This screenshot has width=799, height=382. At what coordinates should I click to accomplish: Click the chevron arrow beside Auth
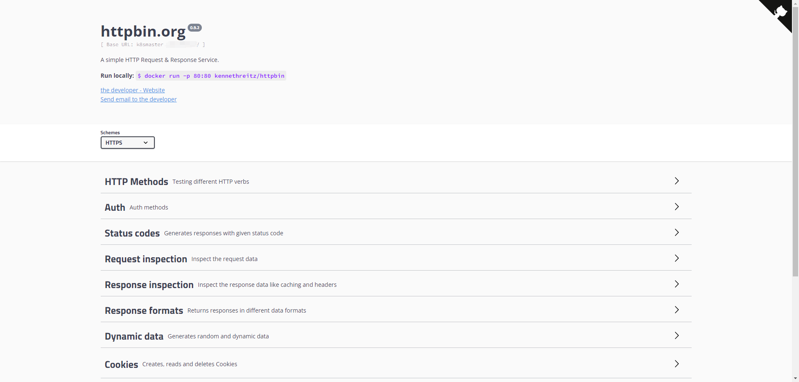(x=677, y=207)
